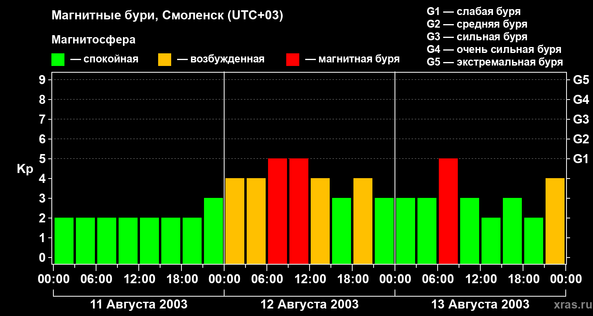Click the '— магнитная буря' legend label
The height and width of the screenshot is (316, 593).
click(x=352, y=59)
